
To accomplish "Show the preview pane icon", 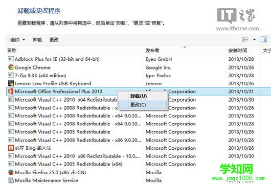I will coord(264,40).
